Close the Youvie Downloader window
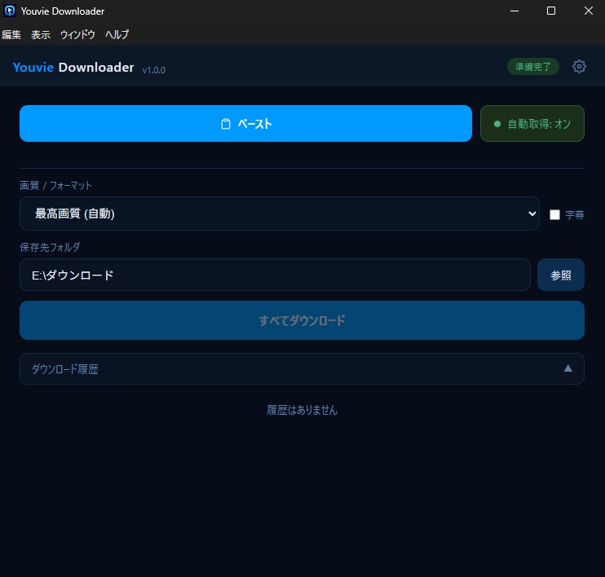Screen dimensions: 605x577 588,11
